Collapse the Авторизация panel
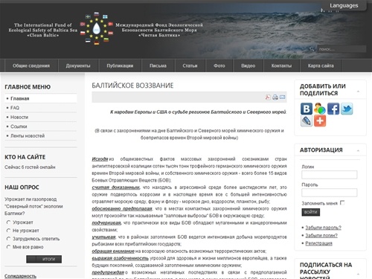Screen dimensions: 372x279 coord(358,150)
